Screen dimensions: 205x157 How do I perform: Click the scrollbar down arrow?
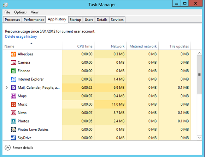point(199,138)
